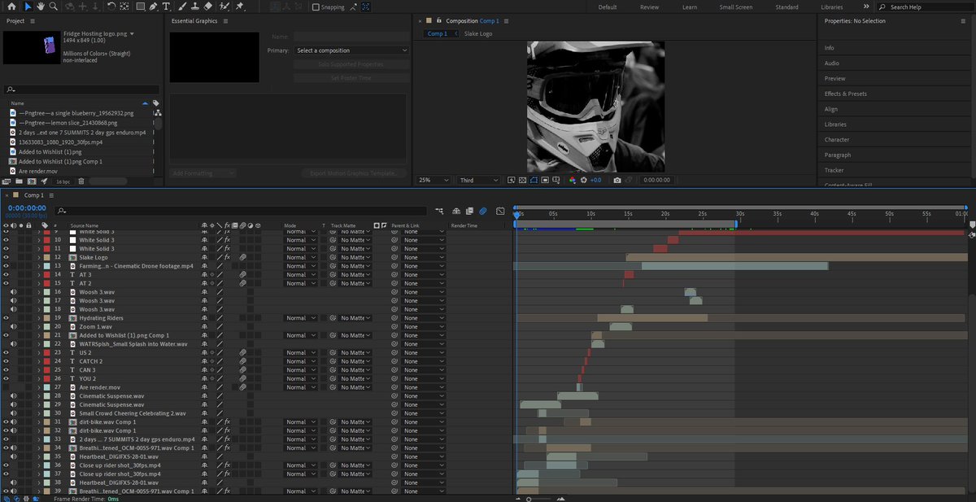Click the timeline zoom slider at bottom
The width and height of the screenshot is (976, 502).
(x=529, y=499)
